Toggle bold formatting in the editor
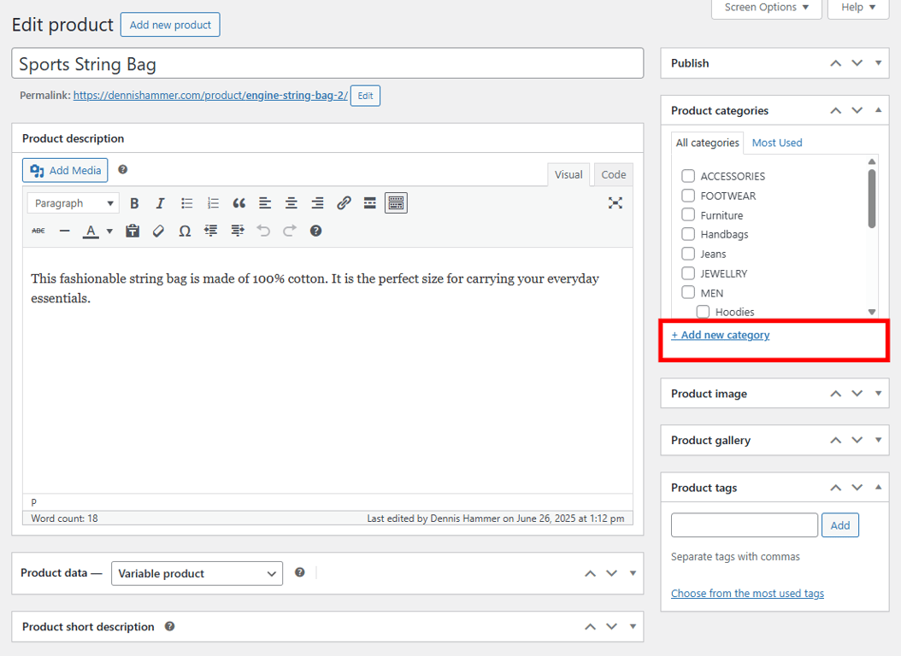 [134, 202]
